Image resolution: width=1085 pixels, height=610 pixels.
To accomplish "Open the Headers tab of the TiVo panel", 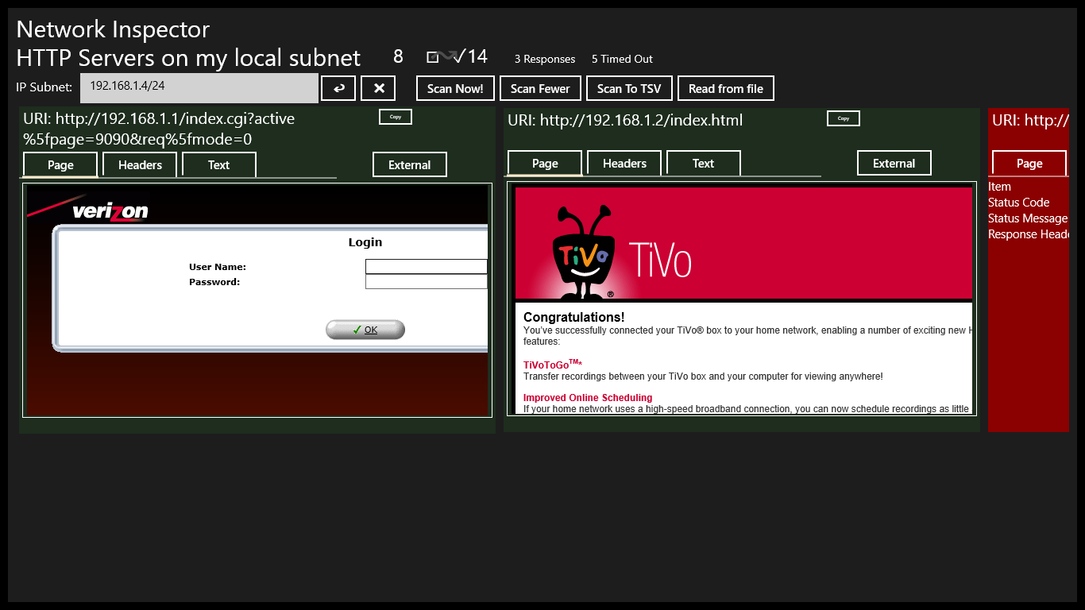I will point(624,164).
